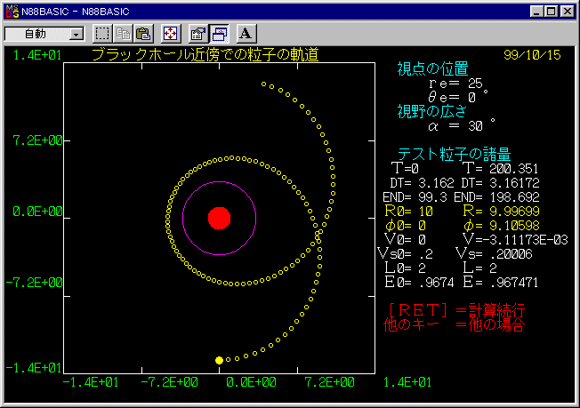Viewport: 580px width, 408px height.
Task: Click the Copy icon in the toolbar
Action: tap(123, 34)
